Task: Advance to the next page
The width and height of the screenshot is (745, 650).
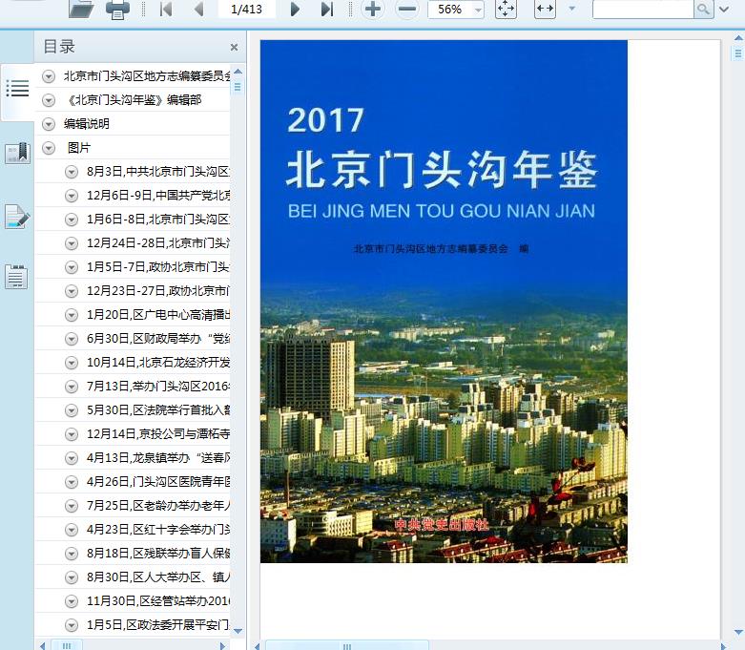Action: 295,10
